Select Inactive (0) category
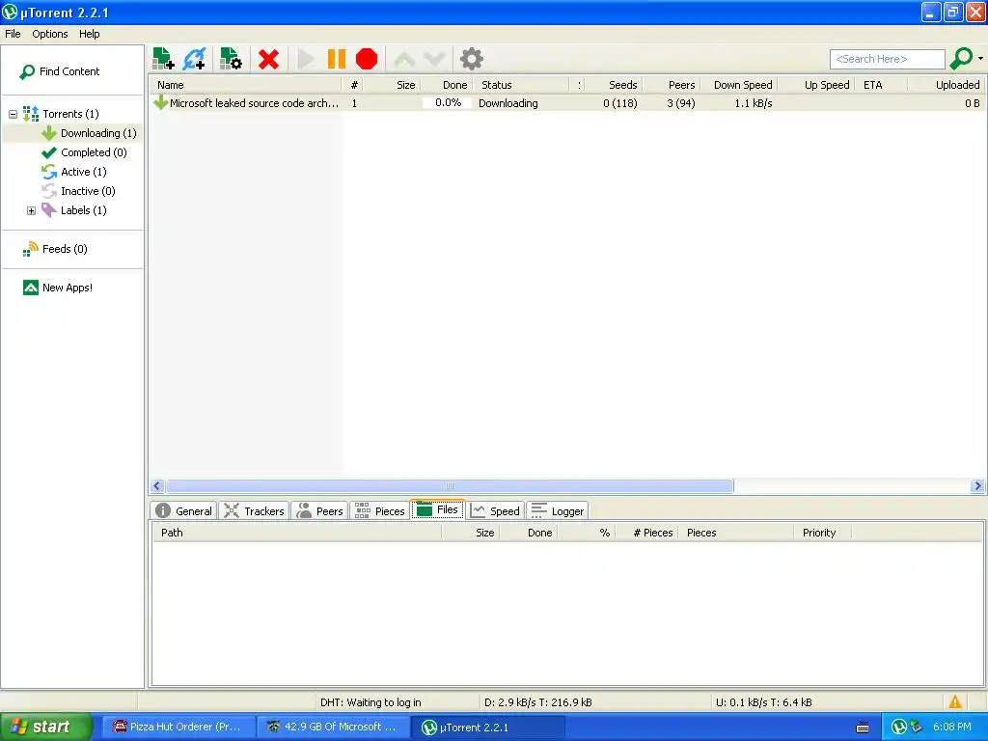This screenshot has width=988, height=741. [78, 191]
